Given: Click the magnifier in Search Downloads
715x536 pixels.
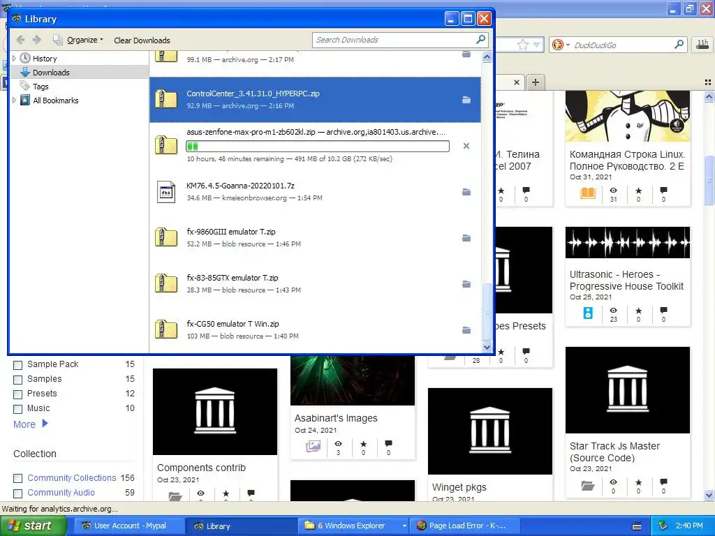Looking at the screenshot, I should click(480, 40).
